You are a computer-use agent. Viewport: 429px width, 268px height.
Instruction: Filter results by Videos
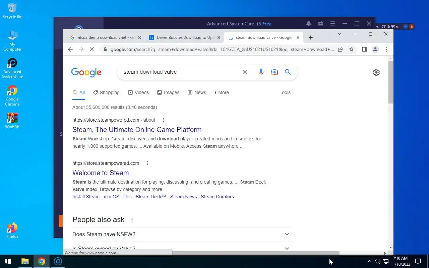point(138,92)
